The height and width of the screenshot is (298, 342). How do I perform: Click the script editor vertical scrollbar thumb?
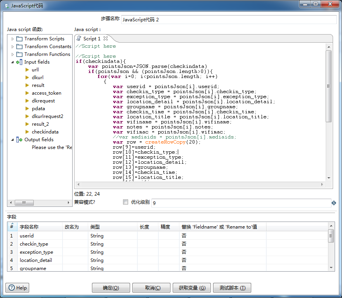tap(329, 86)
